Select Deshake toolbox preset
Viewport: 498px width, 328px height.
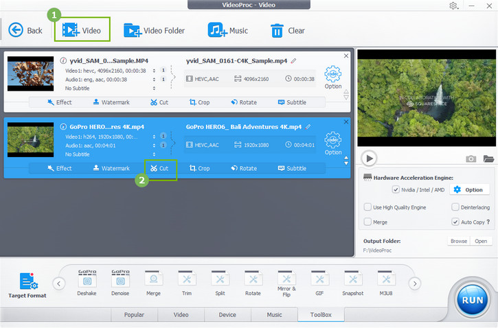[87, 283]
